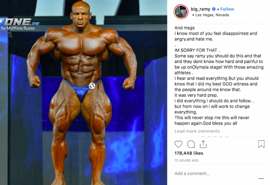Image resolution: width=270 pixels, height=185 pixels.
Task: Like the post with the heart icon
Action: pyautogui.click(x=178, y=144)
